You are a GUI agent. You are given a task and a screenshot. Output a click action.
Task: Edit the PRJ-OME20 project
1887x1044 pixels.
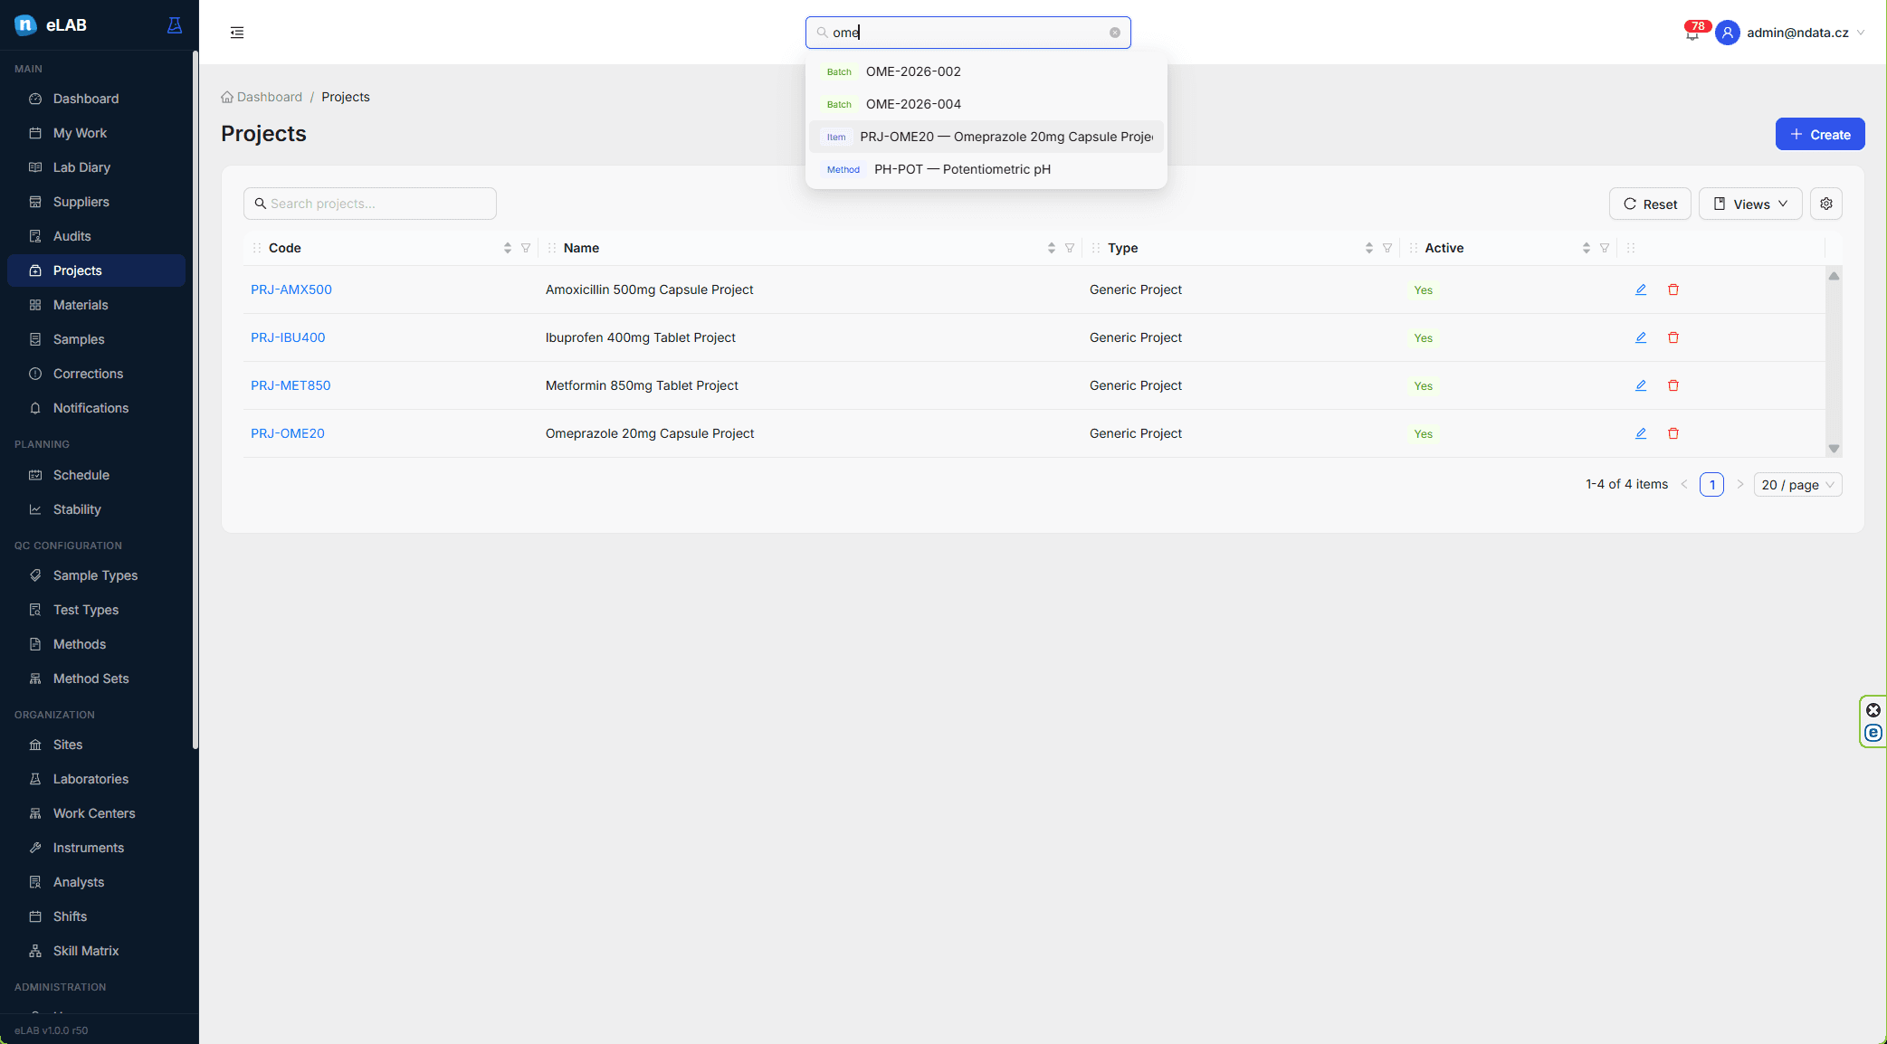1641,433
